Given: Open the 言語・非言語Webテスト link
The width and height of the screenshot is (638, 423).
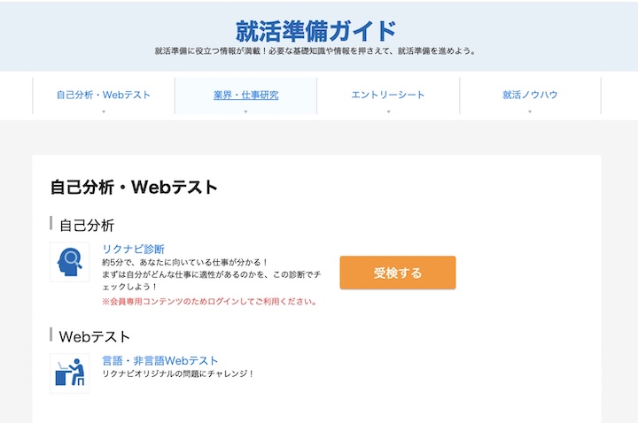Looking at the screenshot, I should coord(159,360).
